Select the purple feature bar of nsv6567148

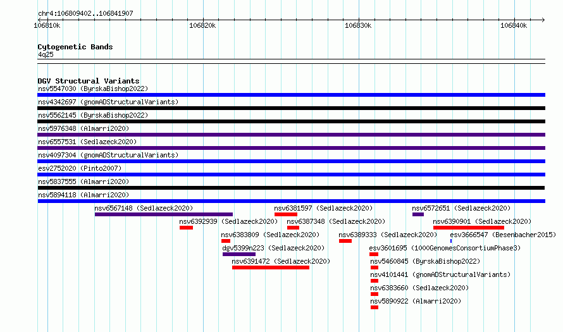coord(164,214)
